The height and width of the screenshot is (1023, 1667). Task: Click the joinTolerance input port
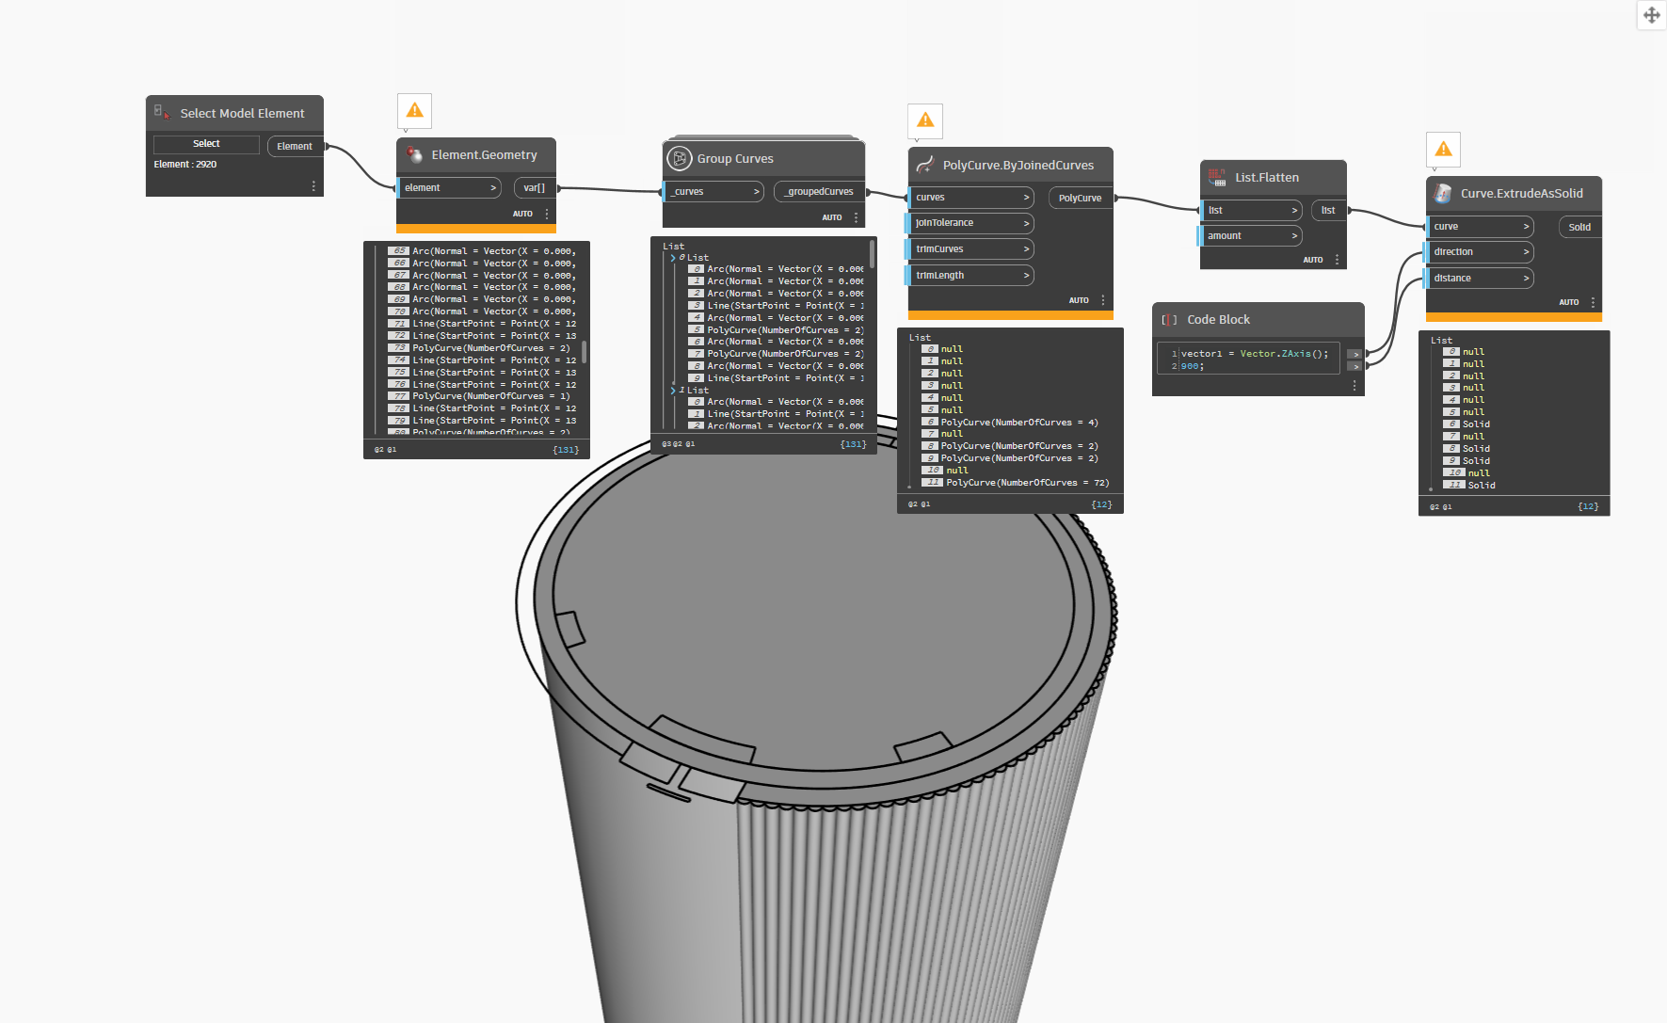click(x=970, y=223)
